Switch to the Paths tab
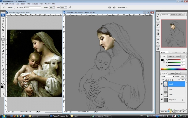The height and width of the screenshot is (118, 188). [x=178, y=73]
